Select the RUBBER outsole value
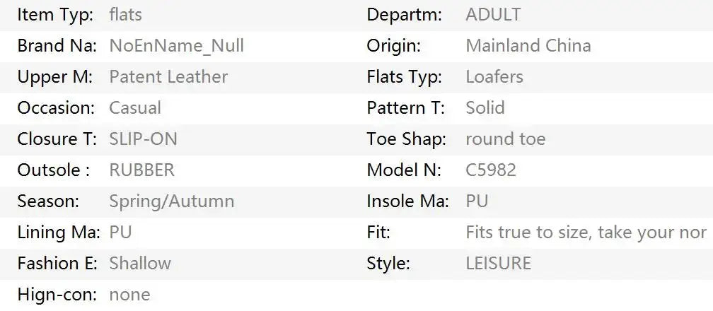Screen dimensions: 713x311 pos(142,170)
